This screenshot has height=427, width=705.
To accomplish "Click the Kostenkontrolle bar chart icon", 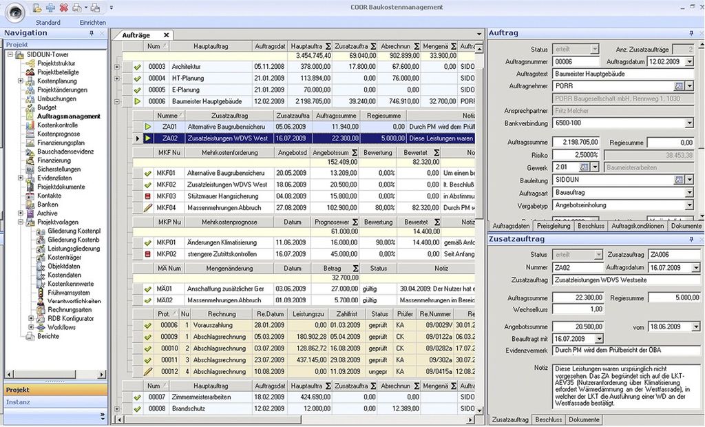I will (30, 125).
